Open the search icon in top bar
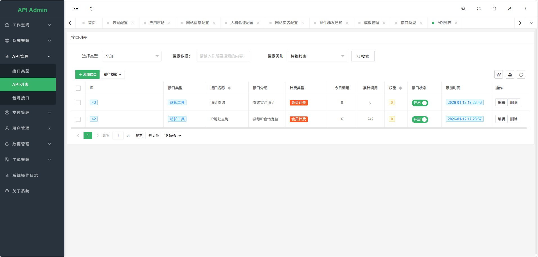 click(x=463, y=8)
